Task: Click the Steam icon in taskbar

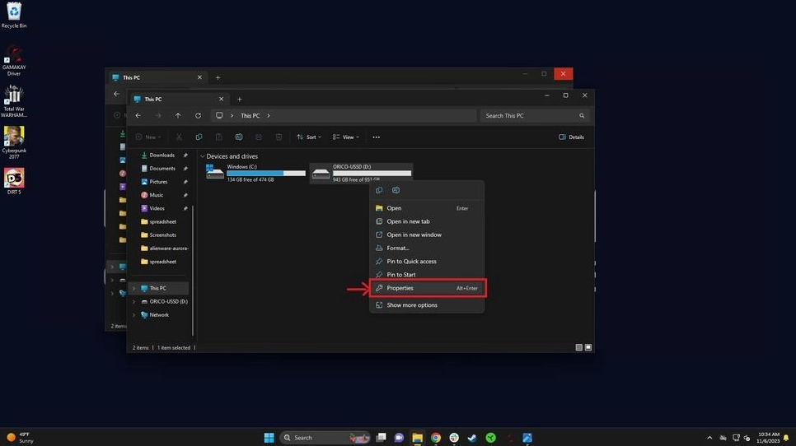Action: point(472,438)
